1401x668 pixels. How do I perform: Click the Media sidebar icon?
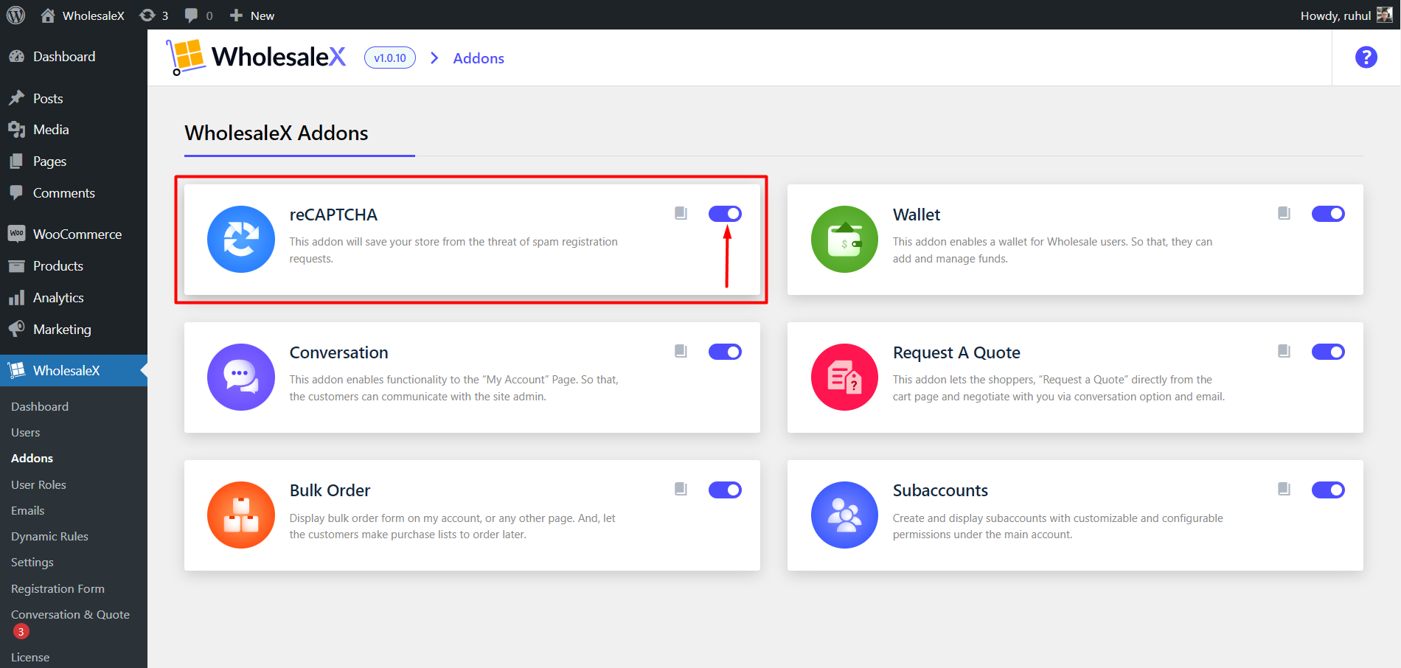(x=16, y=130)
